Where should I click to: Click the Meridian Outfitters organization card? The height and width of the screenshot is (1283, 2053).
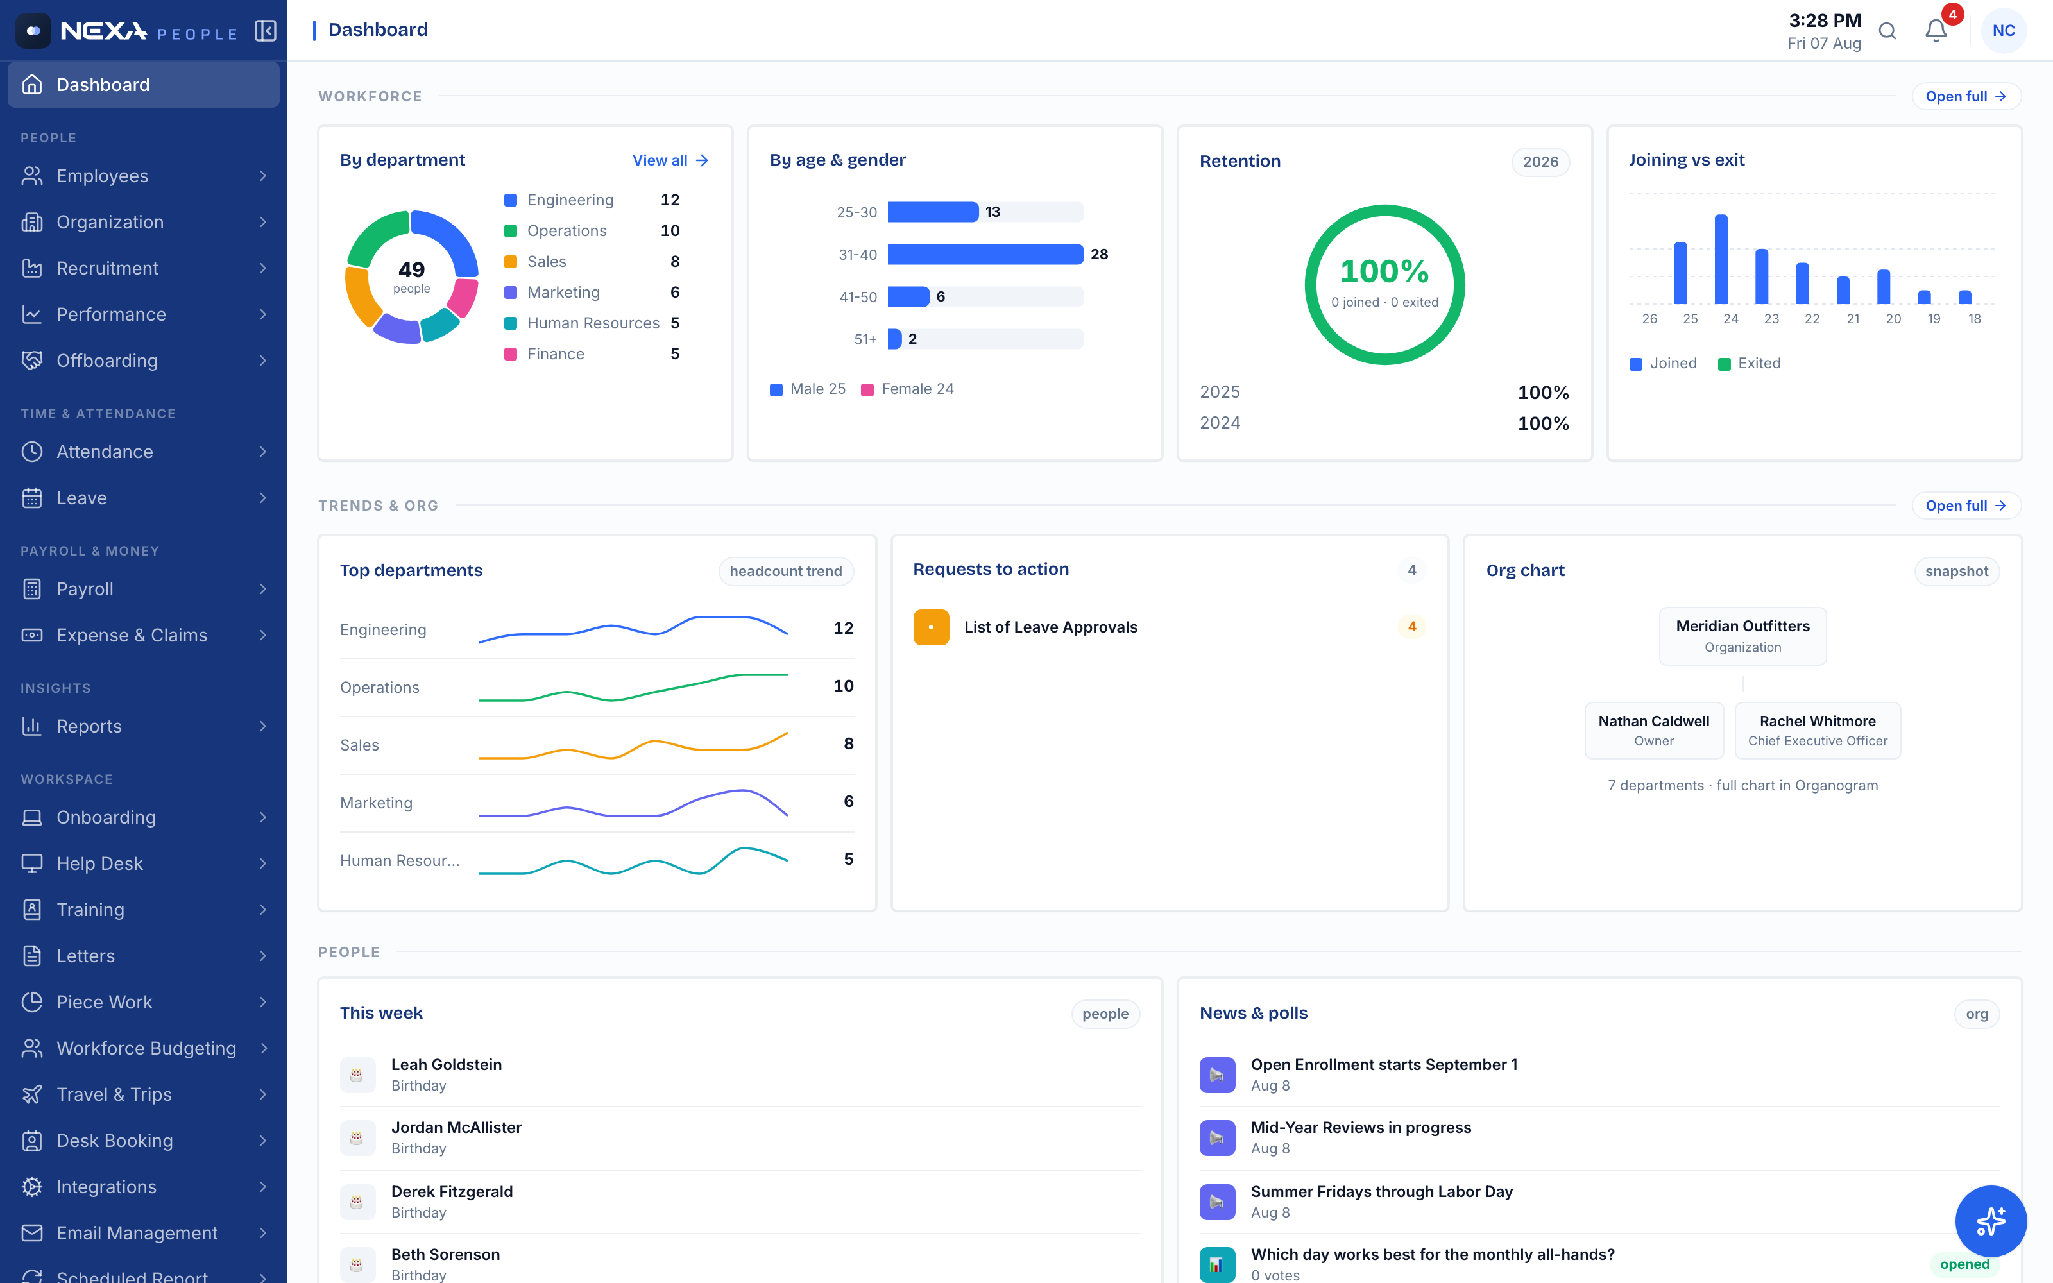[1742, 636]
